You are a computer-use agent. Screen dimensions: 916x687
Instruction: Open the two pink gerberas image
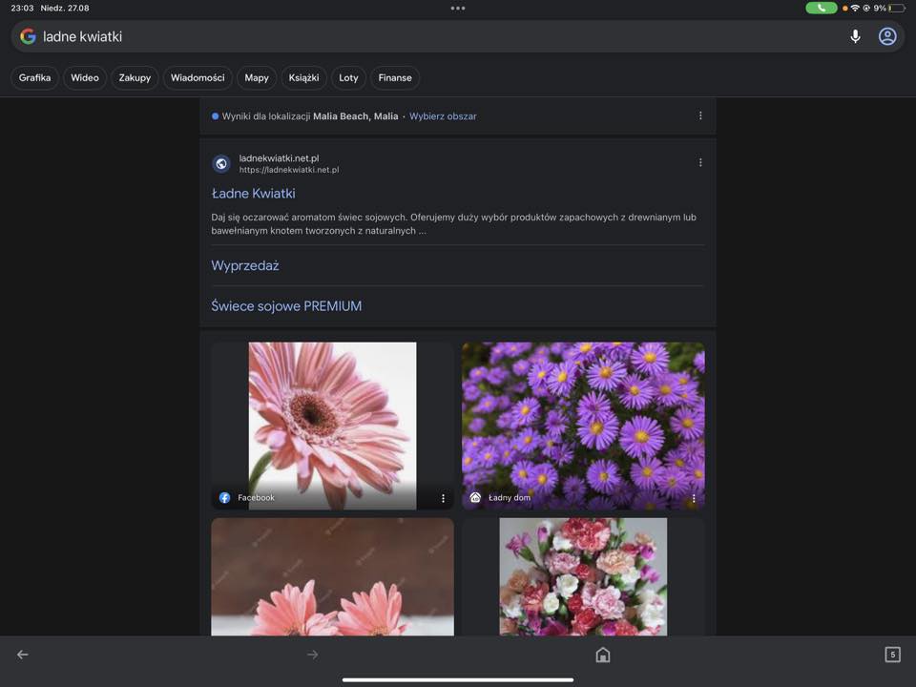tap(332, 576)
